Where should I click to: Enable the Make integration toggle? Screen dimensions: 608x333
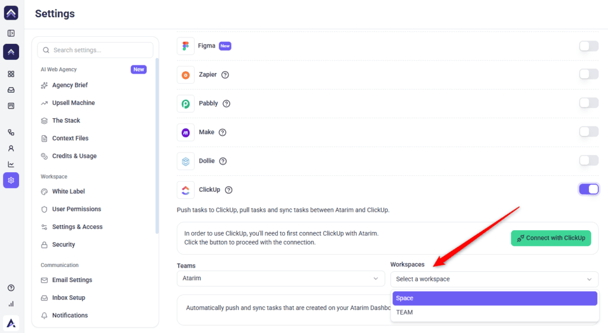(588, 131)
